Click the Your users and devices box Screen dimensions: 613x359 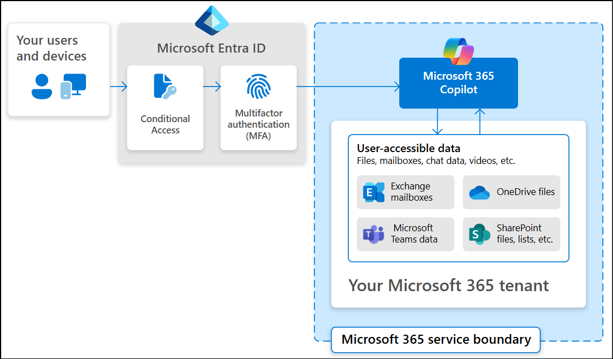[59, 69]
